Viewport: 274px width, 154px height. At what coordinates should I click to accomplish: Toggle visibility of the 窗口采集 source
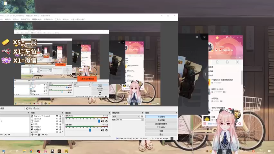point(57,118)
